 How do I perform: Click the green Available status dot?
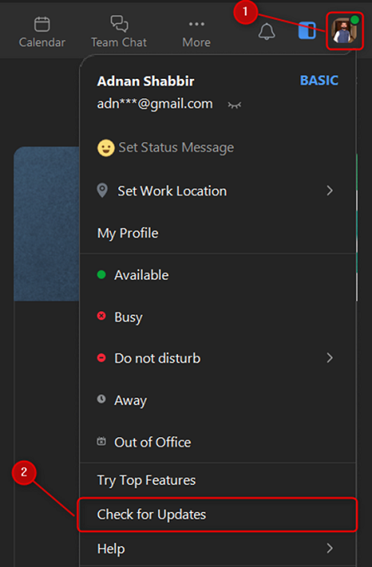click(102, 275)
